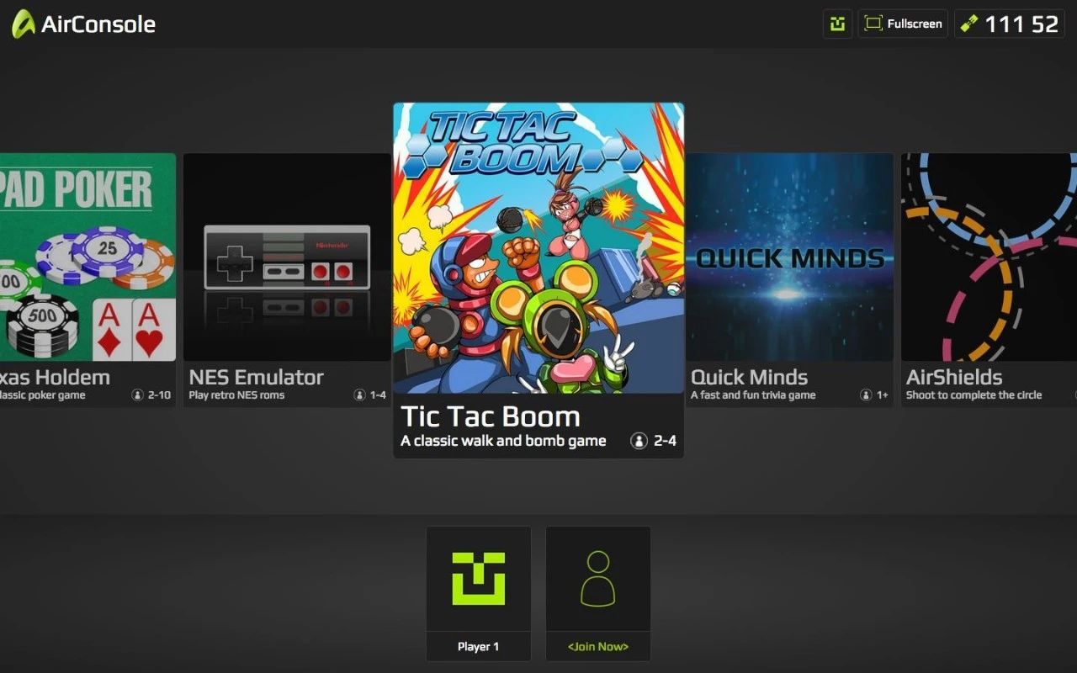Screen dimensions: 1077x673
Task: Click the AirConsole logo icon
Action: [x=23, y=24]
